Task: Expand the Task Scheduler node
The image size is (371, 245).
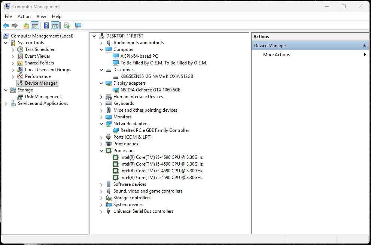Action: pyautogui.click(x=13, y=50)
